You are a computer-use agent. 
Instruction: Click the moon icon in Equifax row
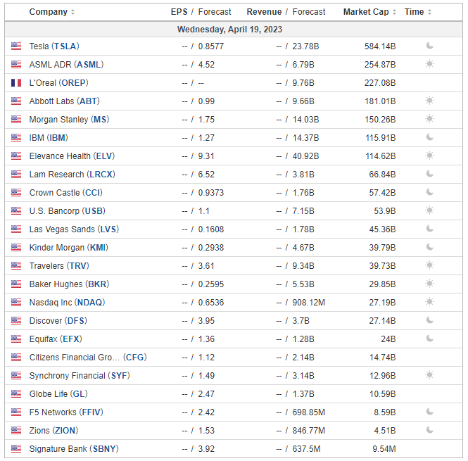pyautogui.click(x=429, y=339)
